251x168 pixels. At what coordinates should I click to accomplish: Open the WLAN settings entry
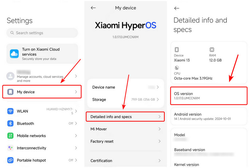(x=42, y=111)
